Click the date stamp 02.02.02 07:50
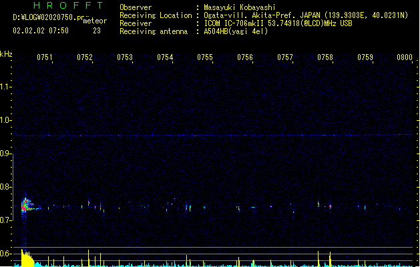Screen dimensions: 420x267 (x=41, y=31)
